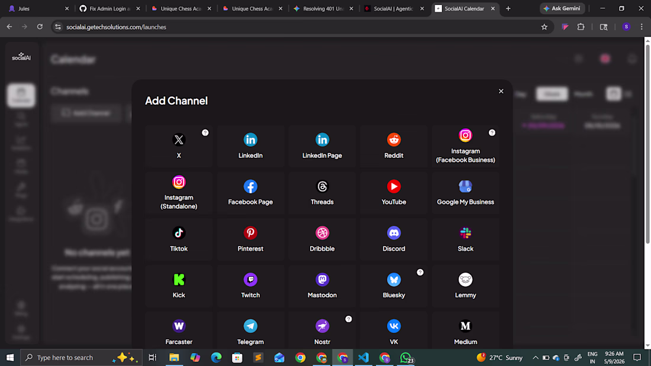651x366 pixels.
Task: Choose Google My Business channel
Action: [x=465, y=193]
